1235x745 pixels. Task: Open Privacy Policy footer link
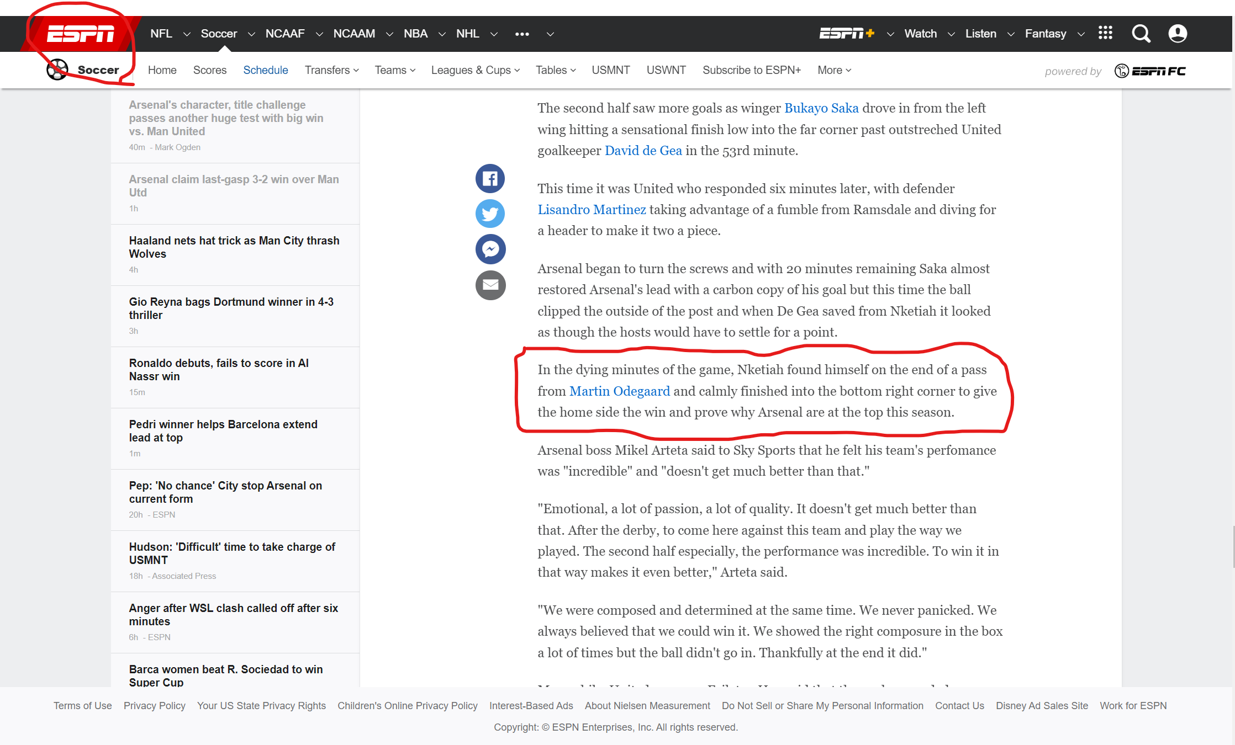click(154, 706)
